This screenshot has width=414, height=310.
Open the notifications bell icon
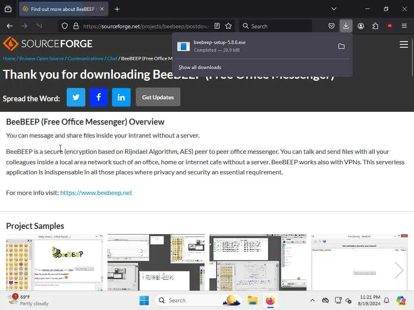pos(386,300)
